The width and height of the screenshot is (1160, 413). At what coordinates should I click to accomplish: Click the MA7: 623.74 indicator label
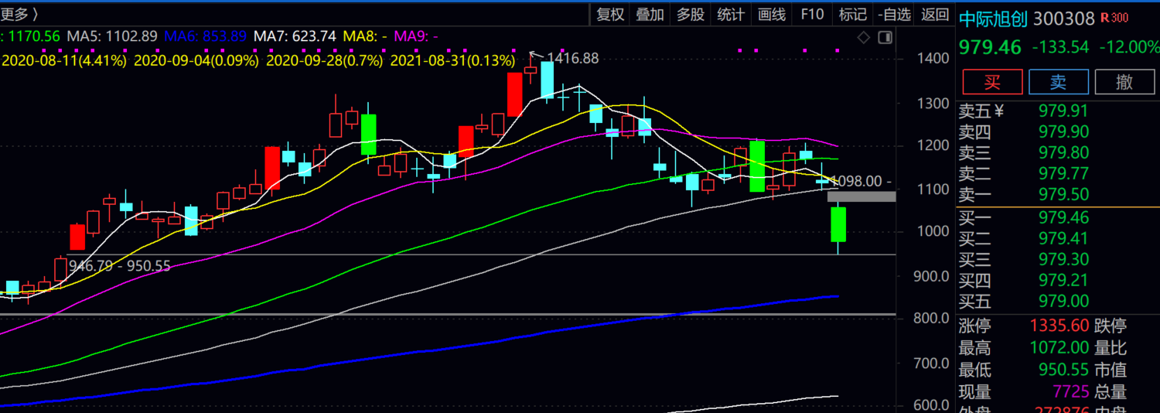click(295, 36)
